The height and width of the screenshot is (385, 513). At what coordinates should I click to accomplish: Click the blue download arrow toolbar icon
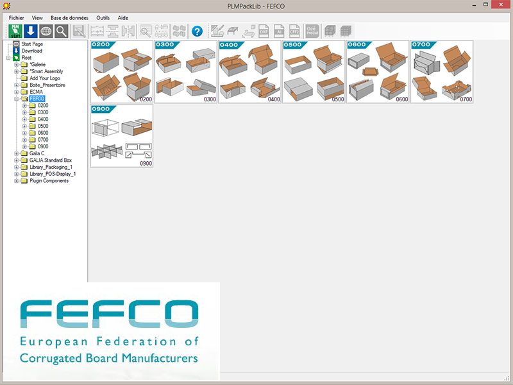click(31, 31)
